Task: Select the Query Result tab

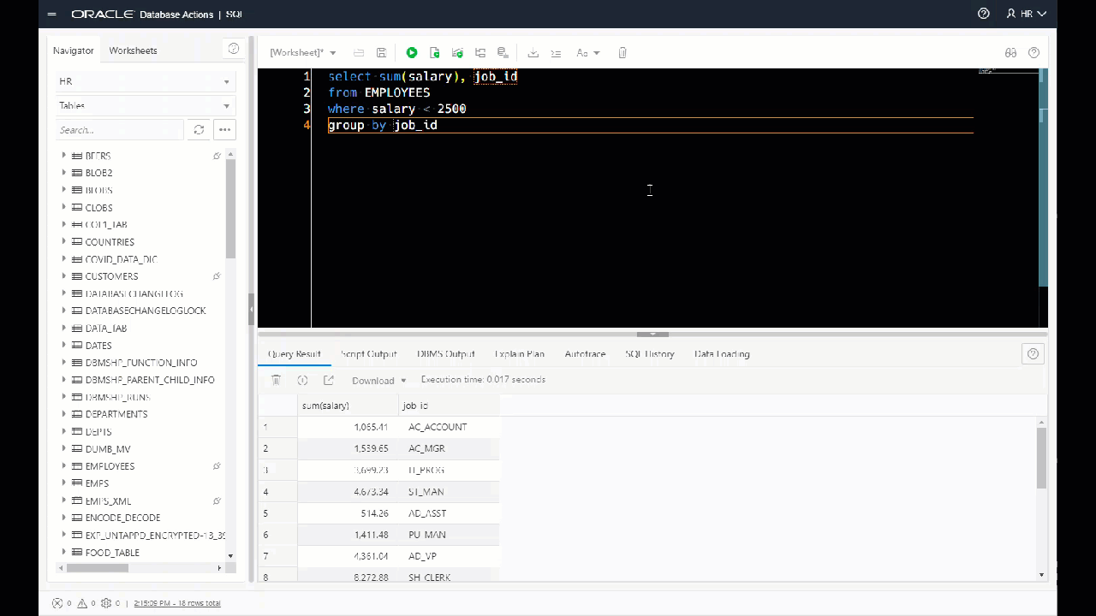Action: [294, 354]
